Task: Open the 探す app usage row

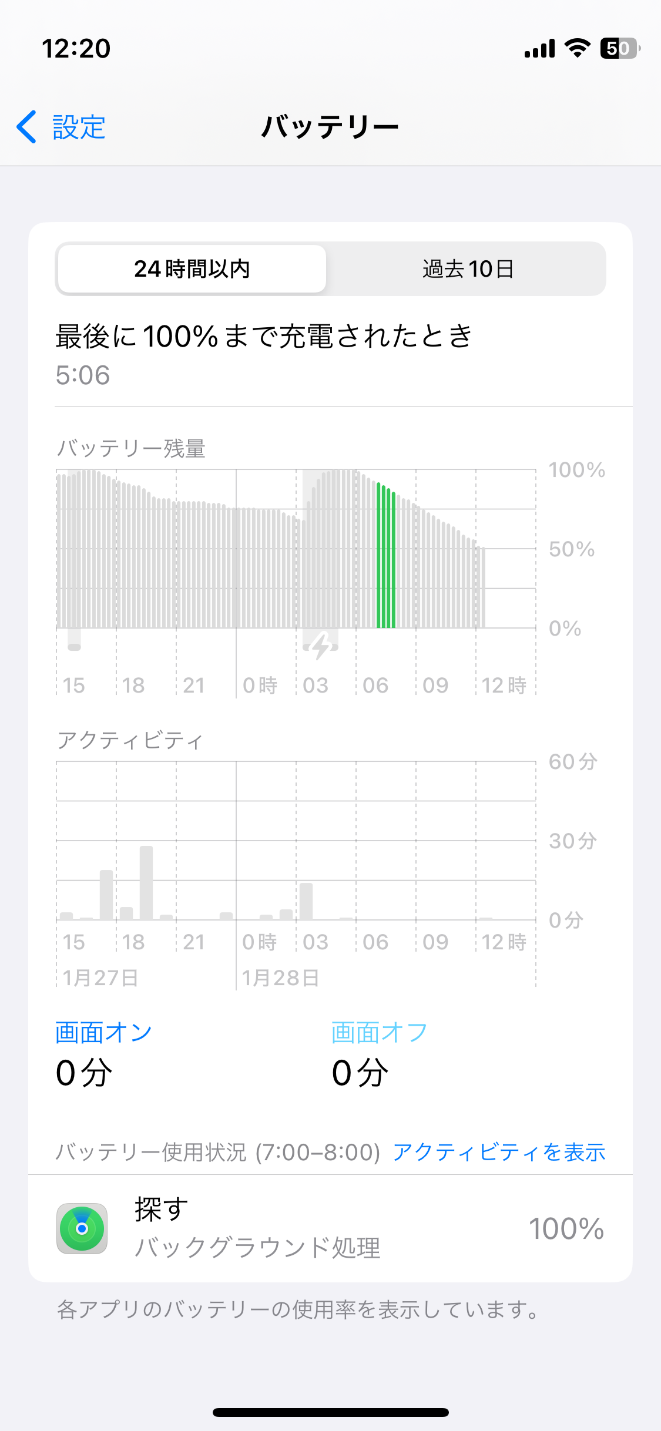Action: click(x=330, y=1228)
